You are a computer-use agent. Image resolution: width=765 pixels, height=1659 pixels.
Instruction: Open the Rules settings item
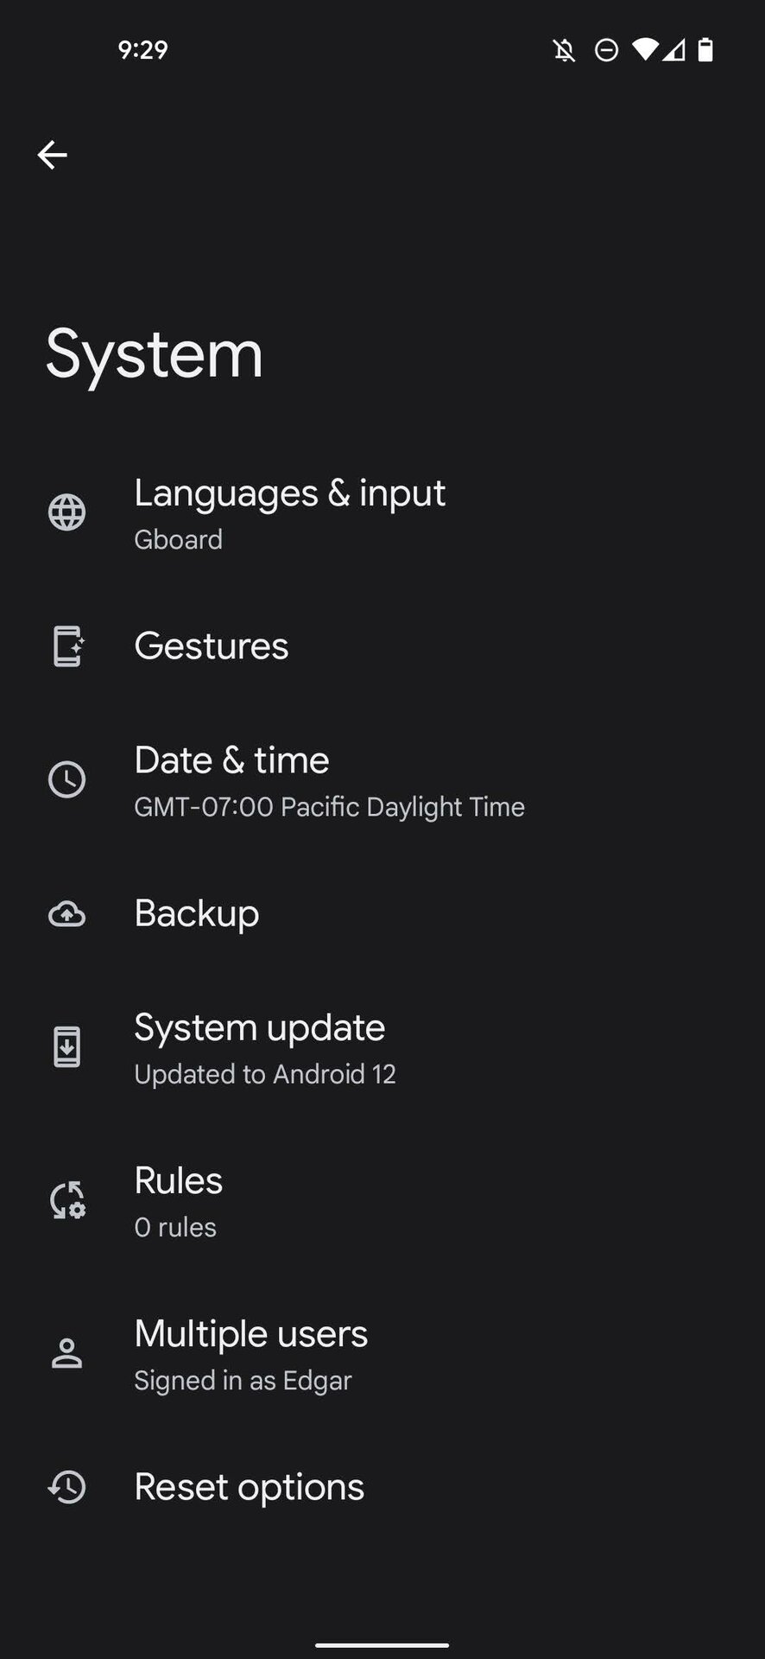(x=179, y=1200)
